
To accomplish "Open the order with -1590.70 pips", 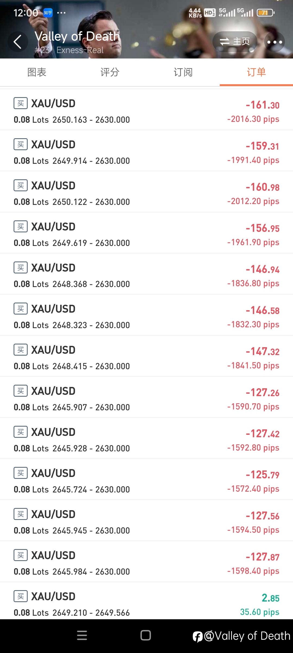I will click(146, 397).
